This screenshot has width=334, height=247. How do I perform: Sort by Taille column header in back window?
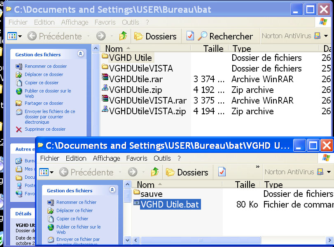click(213, 49)
